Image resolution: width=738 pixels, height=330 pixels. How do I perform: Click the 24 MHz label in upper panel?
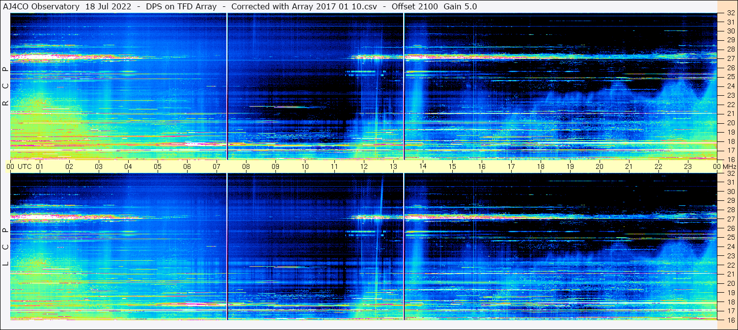(730, 86)
